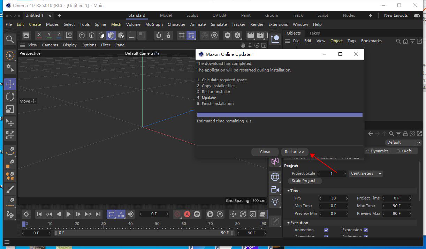The image size is (426, 249).
Task: Select the Rotate tool in left palette
Action: (x=10, y=97)
